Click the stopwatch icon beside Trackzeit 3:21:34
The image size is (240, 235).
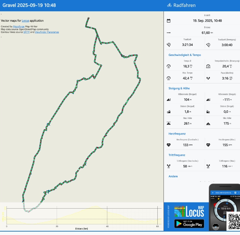coord(168,45)
